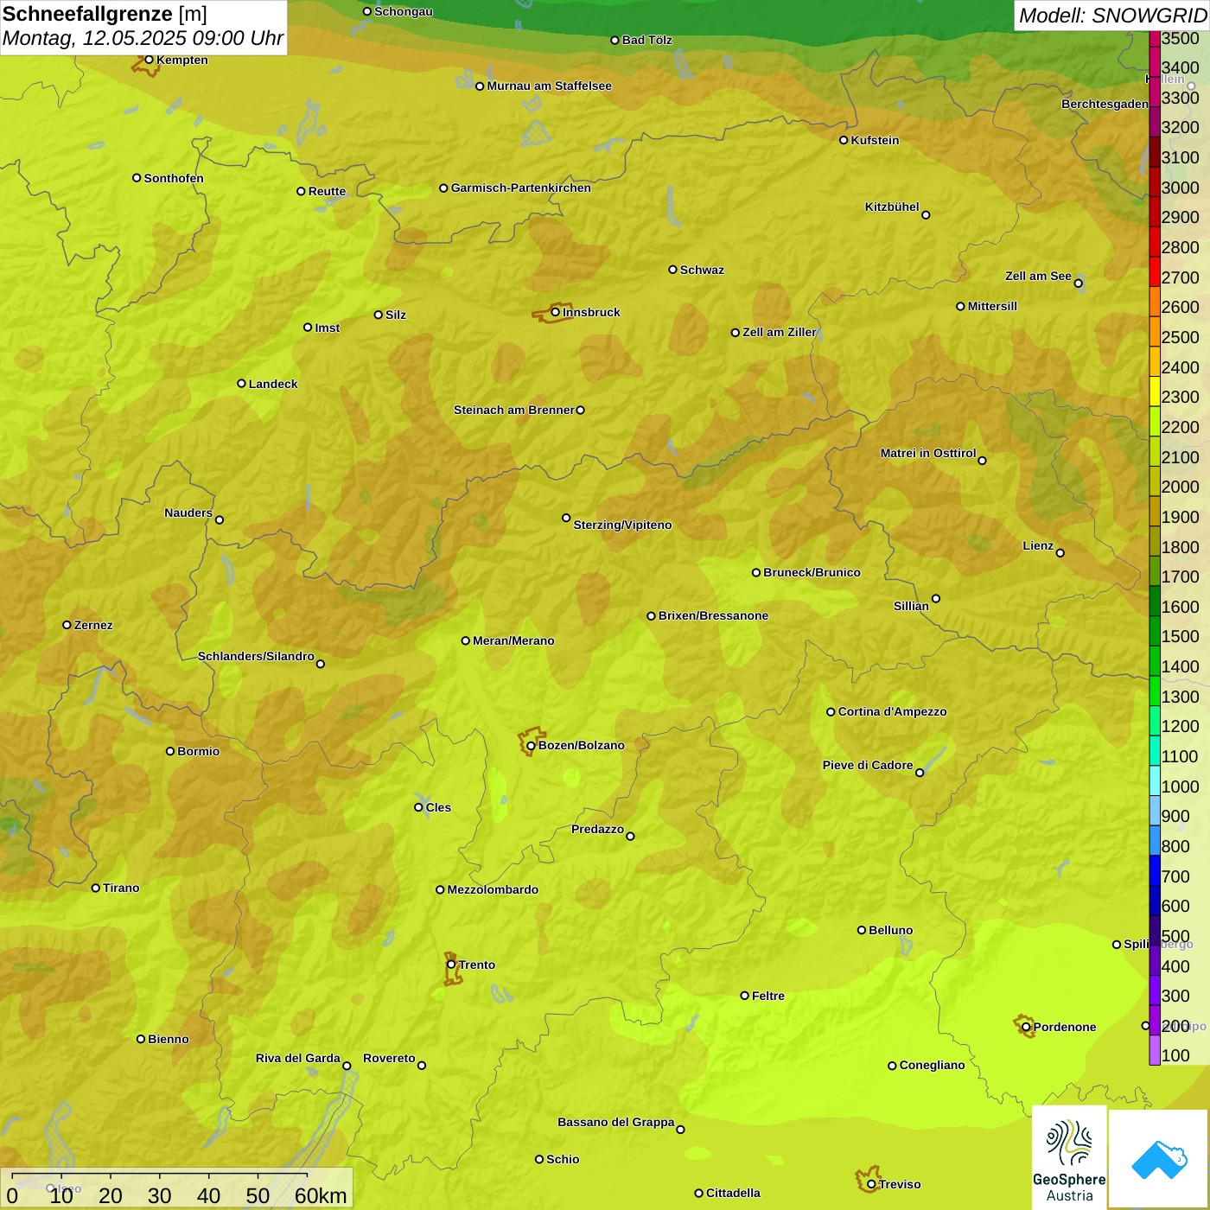The height and width of the screenshot is (1210, 1210).
Task: Click the Nauders town label
Action: [188, 513]
